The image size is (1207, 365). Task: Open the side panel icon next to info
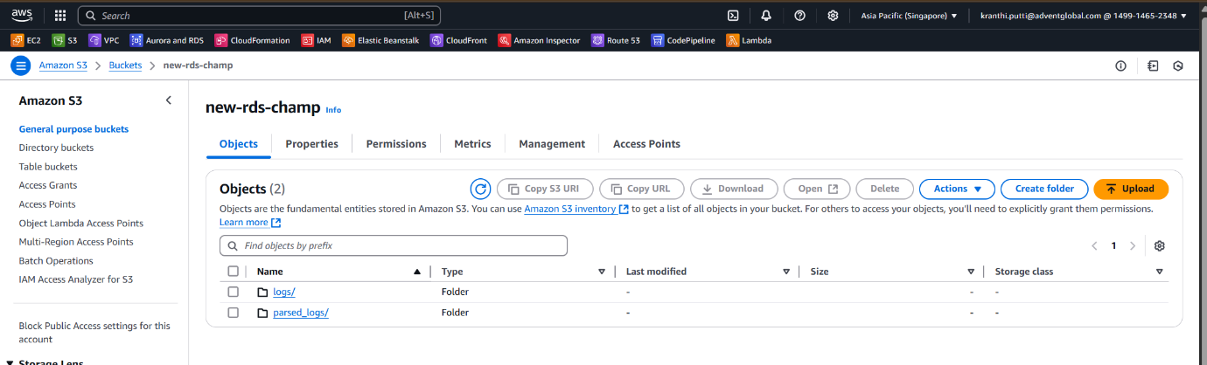pos(1153,65)
